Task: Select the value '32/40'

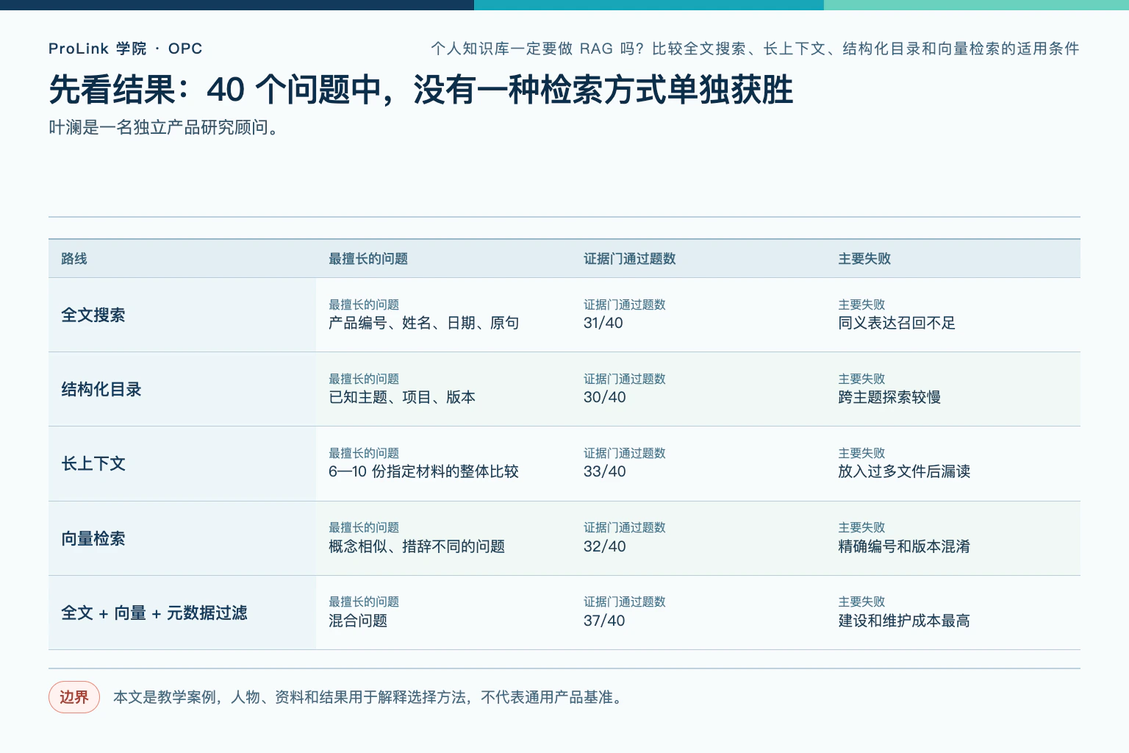Action: (x=605, y=546)
